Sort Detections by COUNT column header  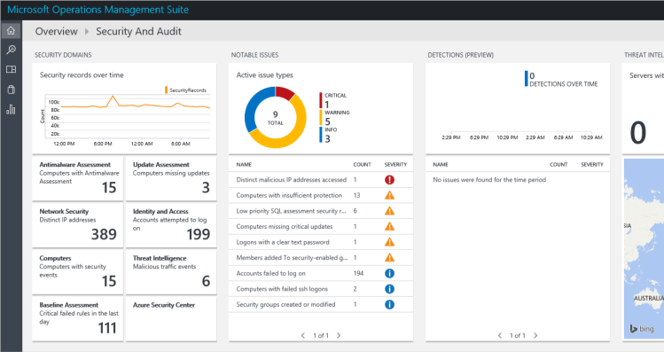point(559,164)
